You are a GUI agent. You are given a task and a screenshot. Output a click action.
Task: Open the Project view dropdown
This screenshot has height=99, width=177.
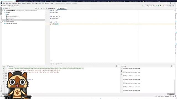[6, 9]
